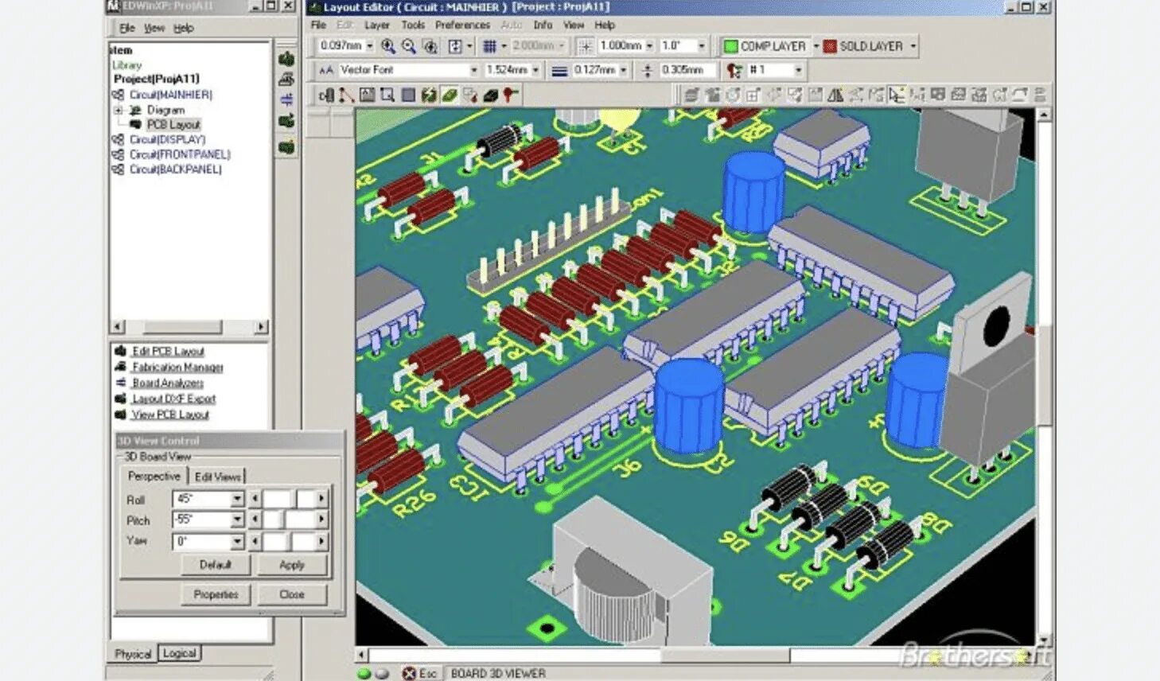
Task: Open the Yaw angle dropdown
Action: click(237, 541)
